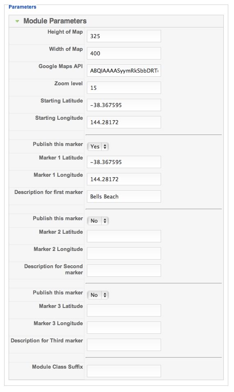Open the Parameters link at top
The image size is (234, 392).
[22, 7]
